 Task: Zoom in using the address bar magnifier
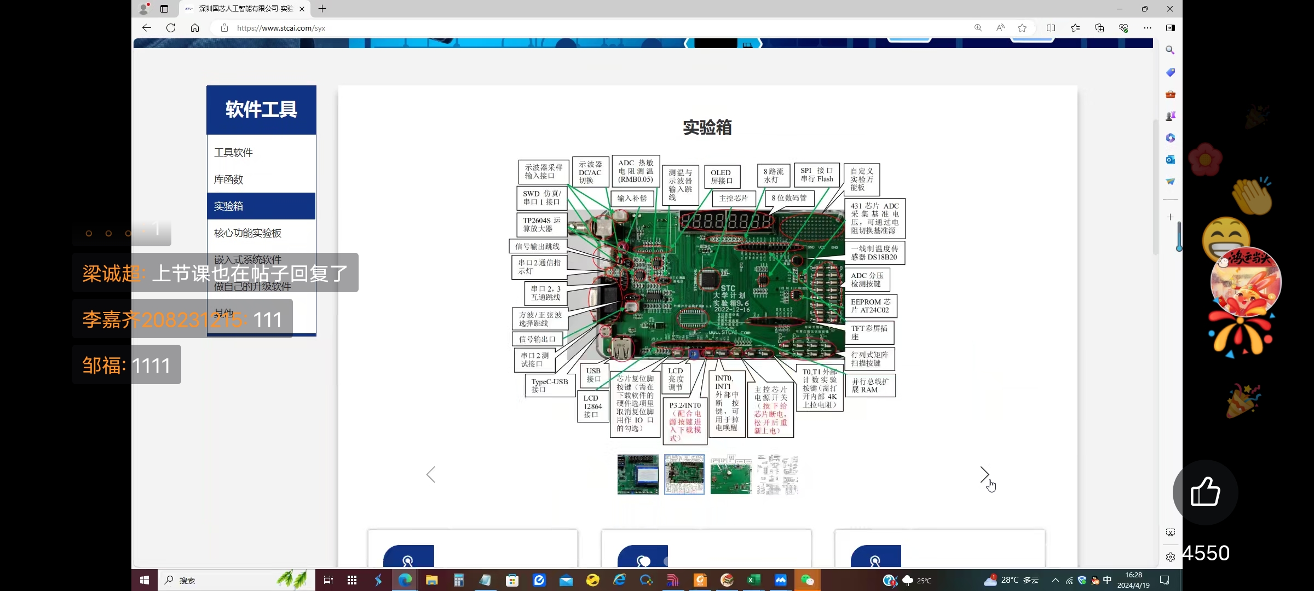pos(978,28)
